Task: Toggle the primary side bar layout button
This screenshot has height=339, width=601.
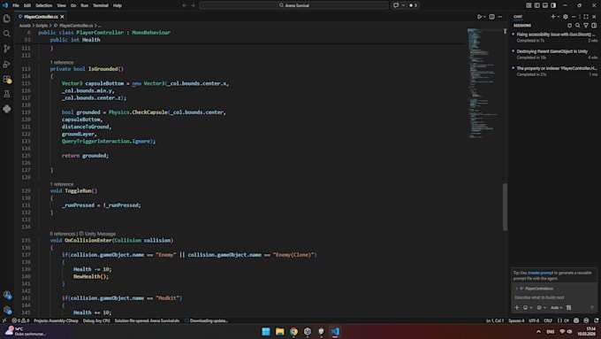Action: [537, 5]
